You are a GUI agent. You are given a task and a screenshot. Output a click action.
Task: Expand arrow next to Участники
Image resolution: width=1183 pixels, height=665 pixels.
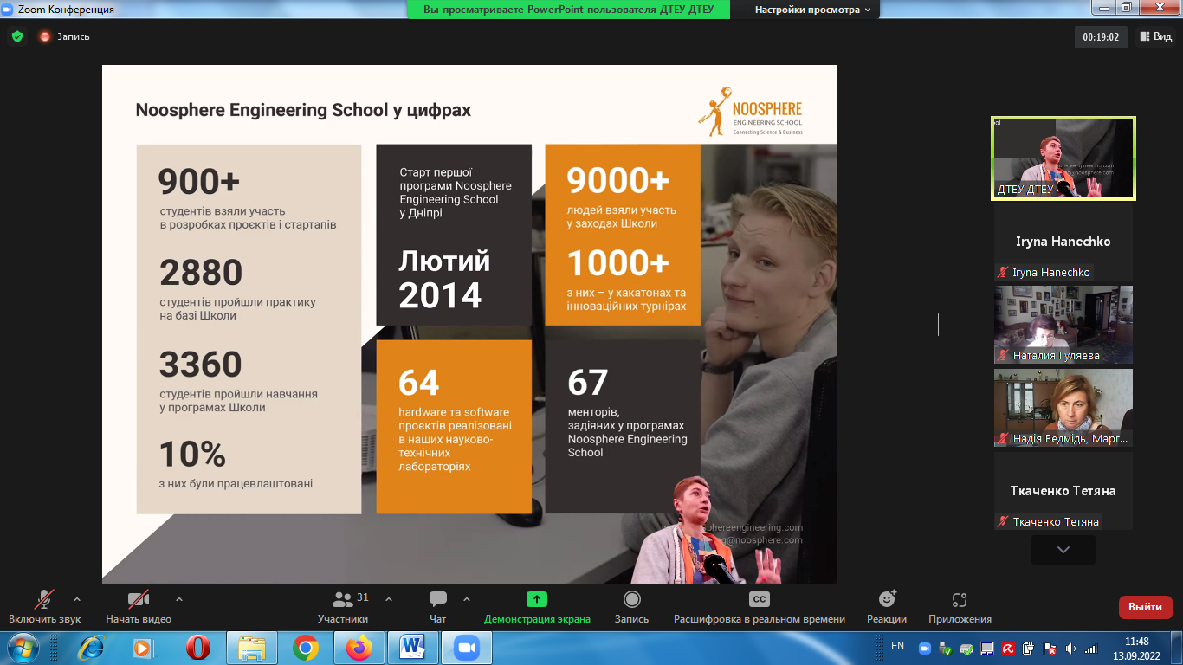coord(389,598)
